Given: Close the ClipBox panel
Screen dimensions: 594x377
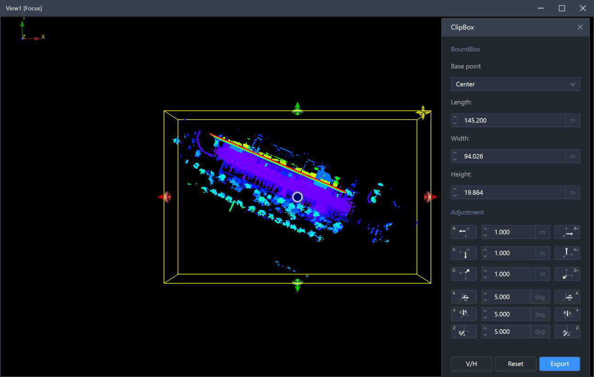Looking at the screenshot, I should pos(580,27).
